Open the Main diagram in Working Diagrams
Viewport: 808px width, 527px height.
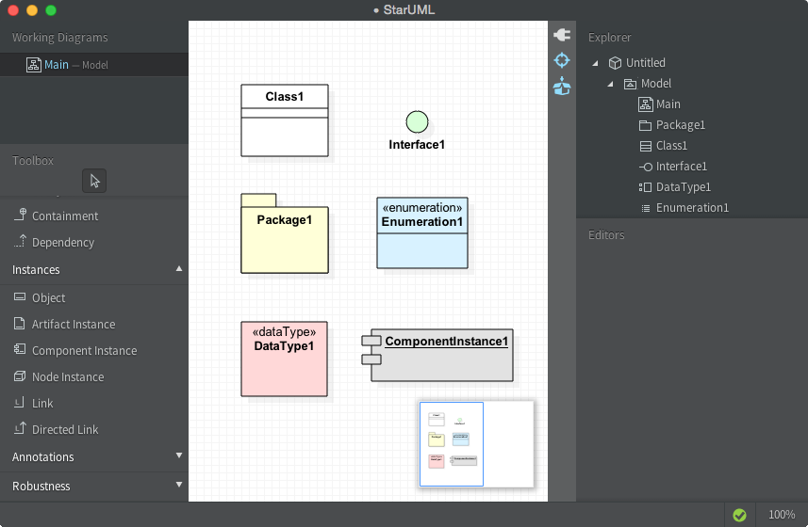(56, 65)
